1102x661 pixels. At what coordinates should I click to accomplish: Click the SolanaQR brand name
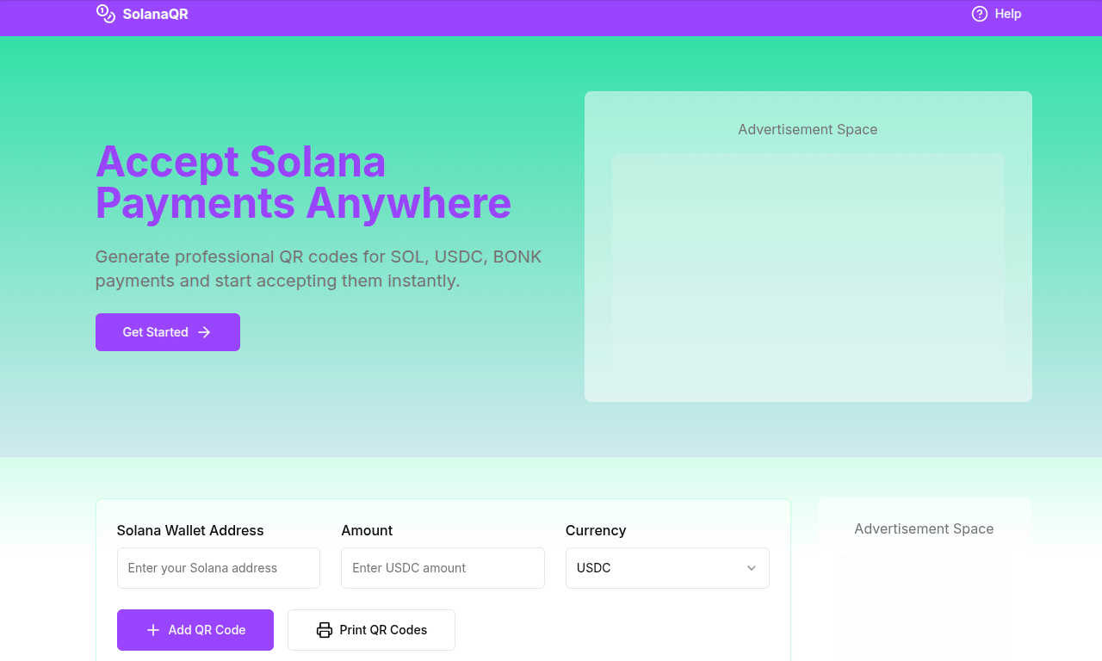click(x=155, y=14)
